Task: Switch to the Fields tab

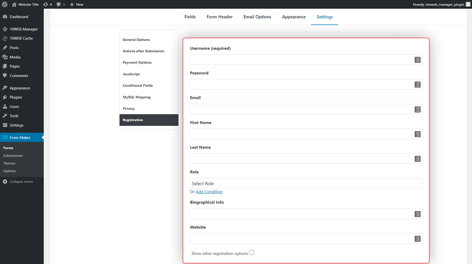Action: click(190, 17)
